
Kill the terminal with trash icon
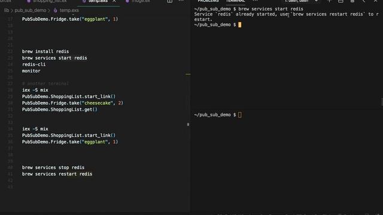coord(352,1)
